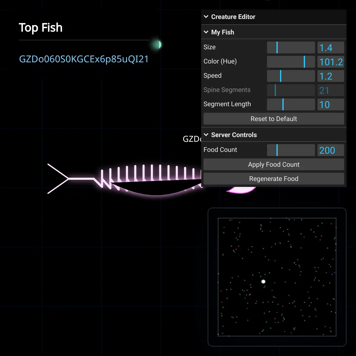The width and height of the screenshot is (356, 356).
Task: Click the Segment Length label
Action: pos(227,104)
